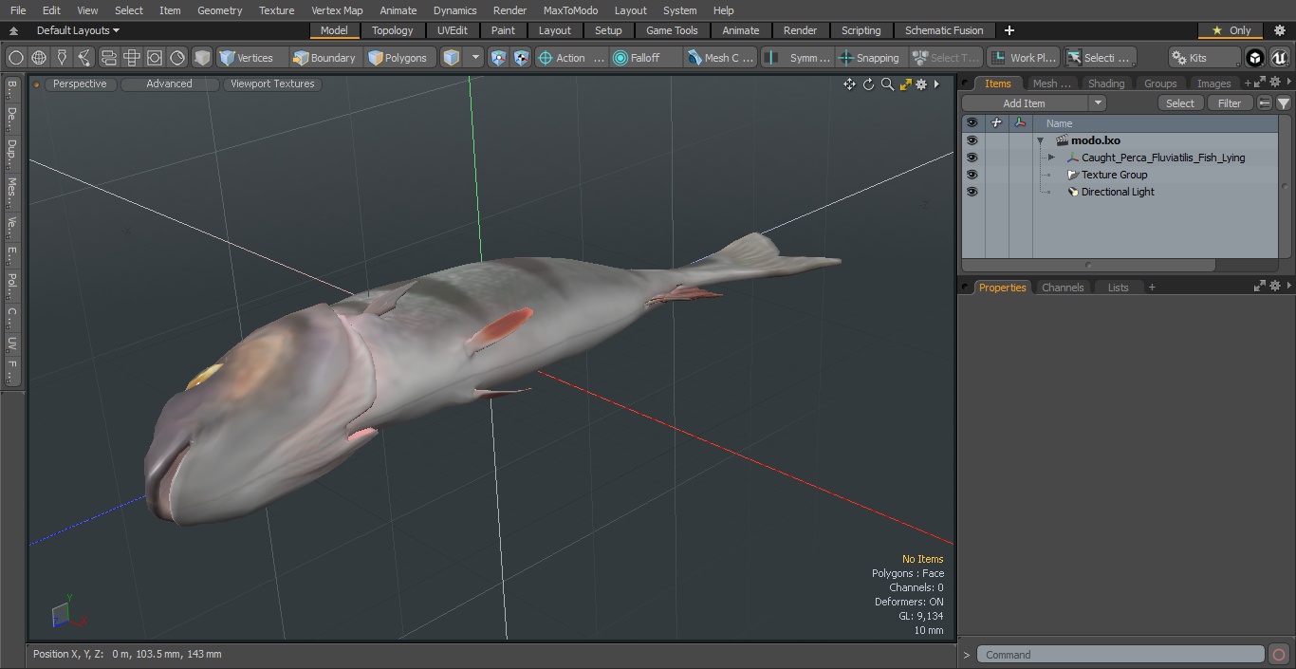The height and width of the screenshot is (669, 1296).
Task: Click the gray cube item mode icon
Action: 202,58
